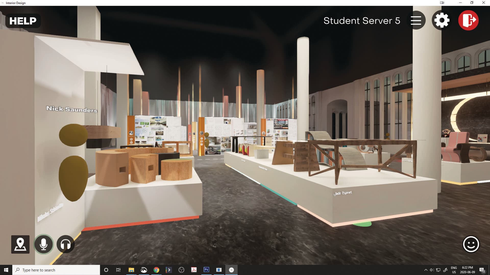Viewport: 490px width, 275px height.
Task: Select the round wooden stool exhibit
Action: point(177,170)
